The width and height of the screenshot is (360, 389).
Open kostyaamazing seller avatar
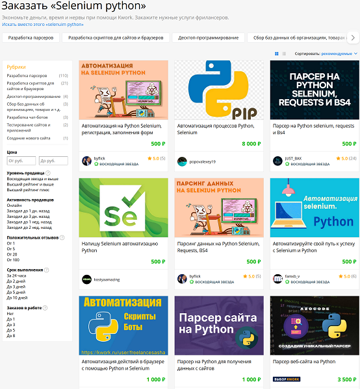(86, 279)
